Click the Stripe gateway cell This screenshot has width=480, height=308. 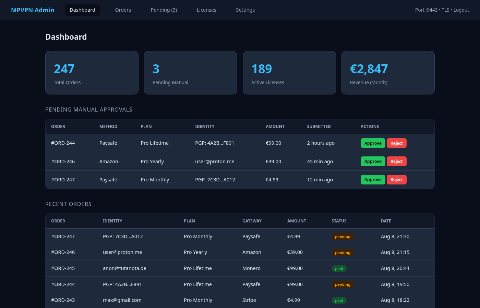click(x=249, y=300)
